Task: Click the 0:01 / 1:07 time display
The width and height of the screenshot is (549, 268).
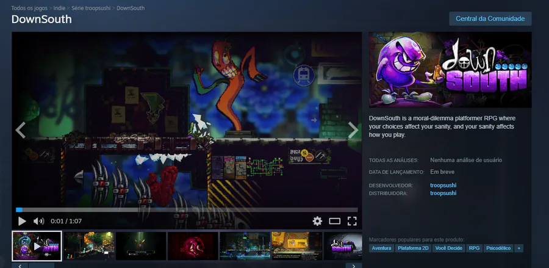Action: [66, 221]
